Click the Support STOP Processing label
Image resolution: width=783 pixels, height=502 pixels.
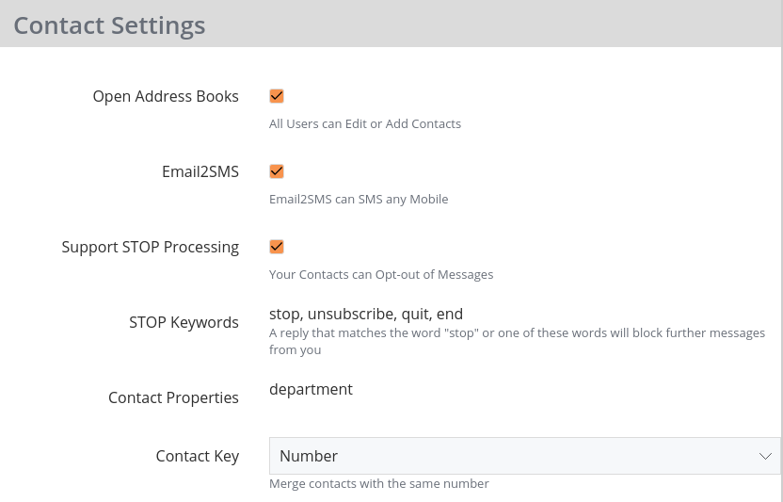pyautogui.click(x=151, y=247)
